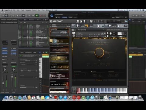Click the green Read automation button

coord(14,67)
